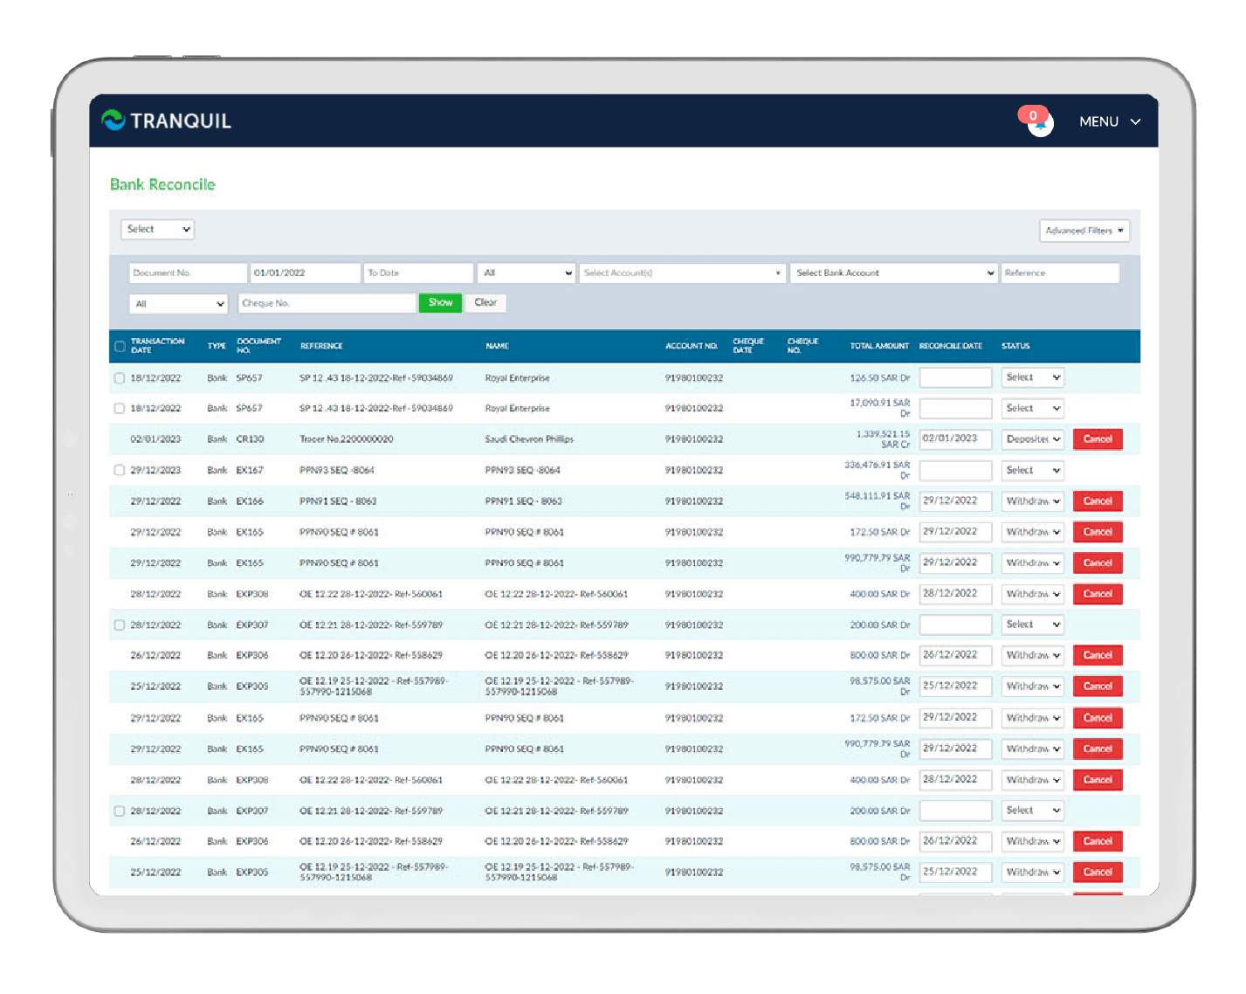Viewport: 1246px width, 994px height.
Task: Click the Reference column header
Action: (x=321, y=346)
